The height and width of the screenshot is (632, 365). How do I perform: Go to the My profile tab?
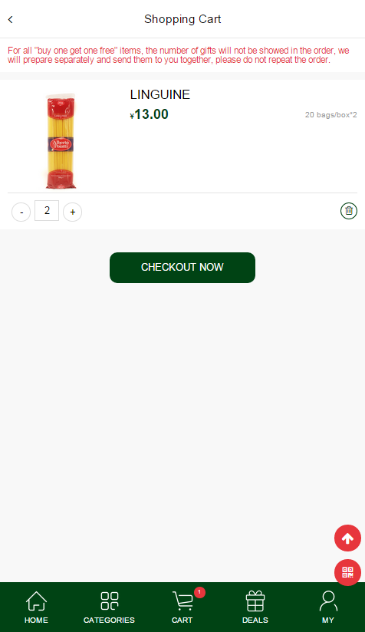(328, 607)
